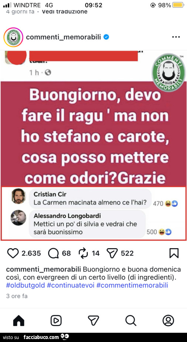This screenshot has height=342, width=187.
Task: Tap Cristian Cir profile picture
Action: pos(19,196)
